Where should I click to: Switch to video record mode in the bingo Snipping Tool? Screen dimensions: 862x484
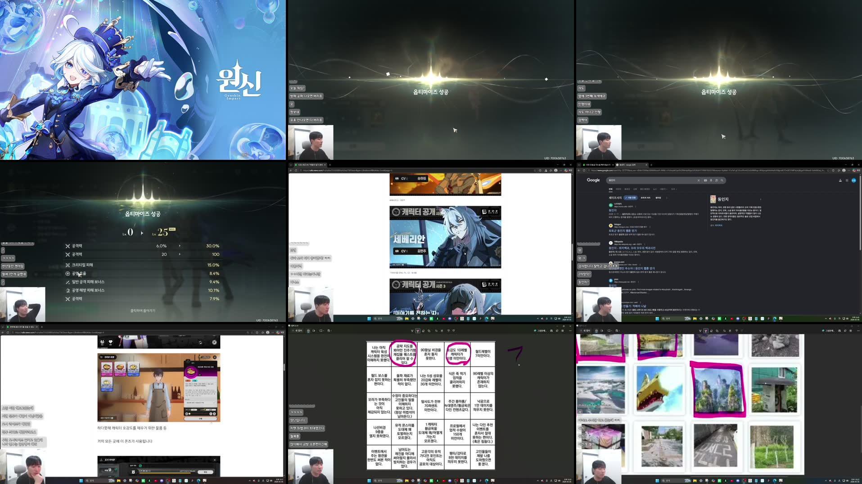(x=314, y=331)
